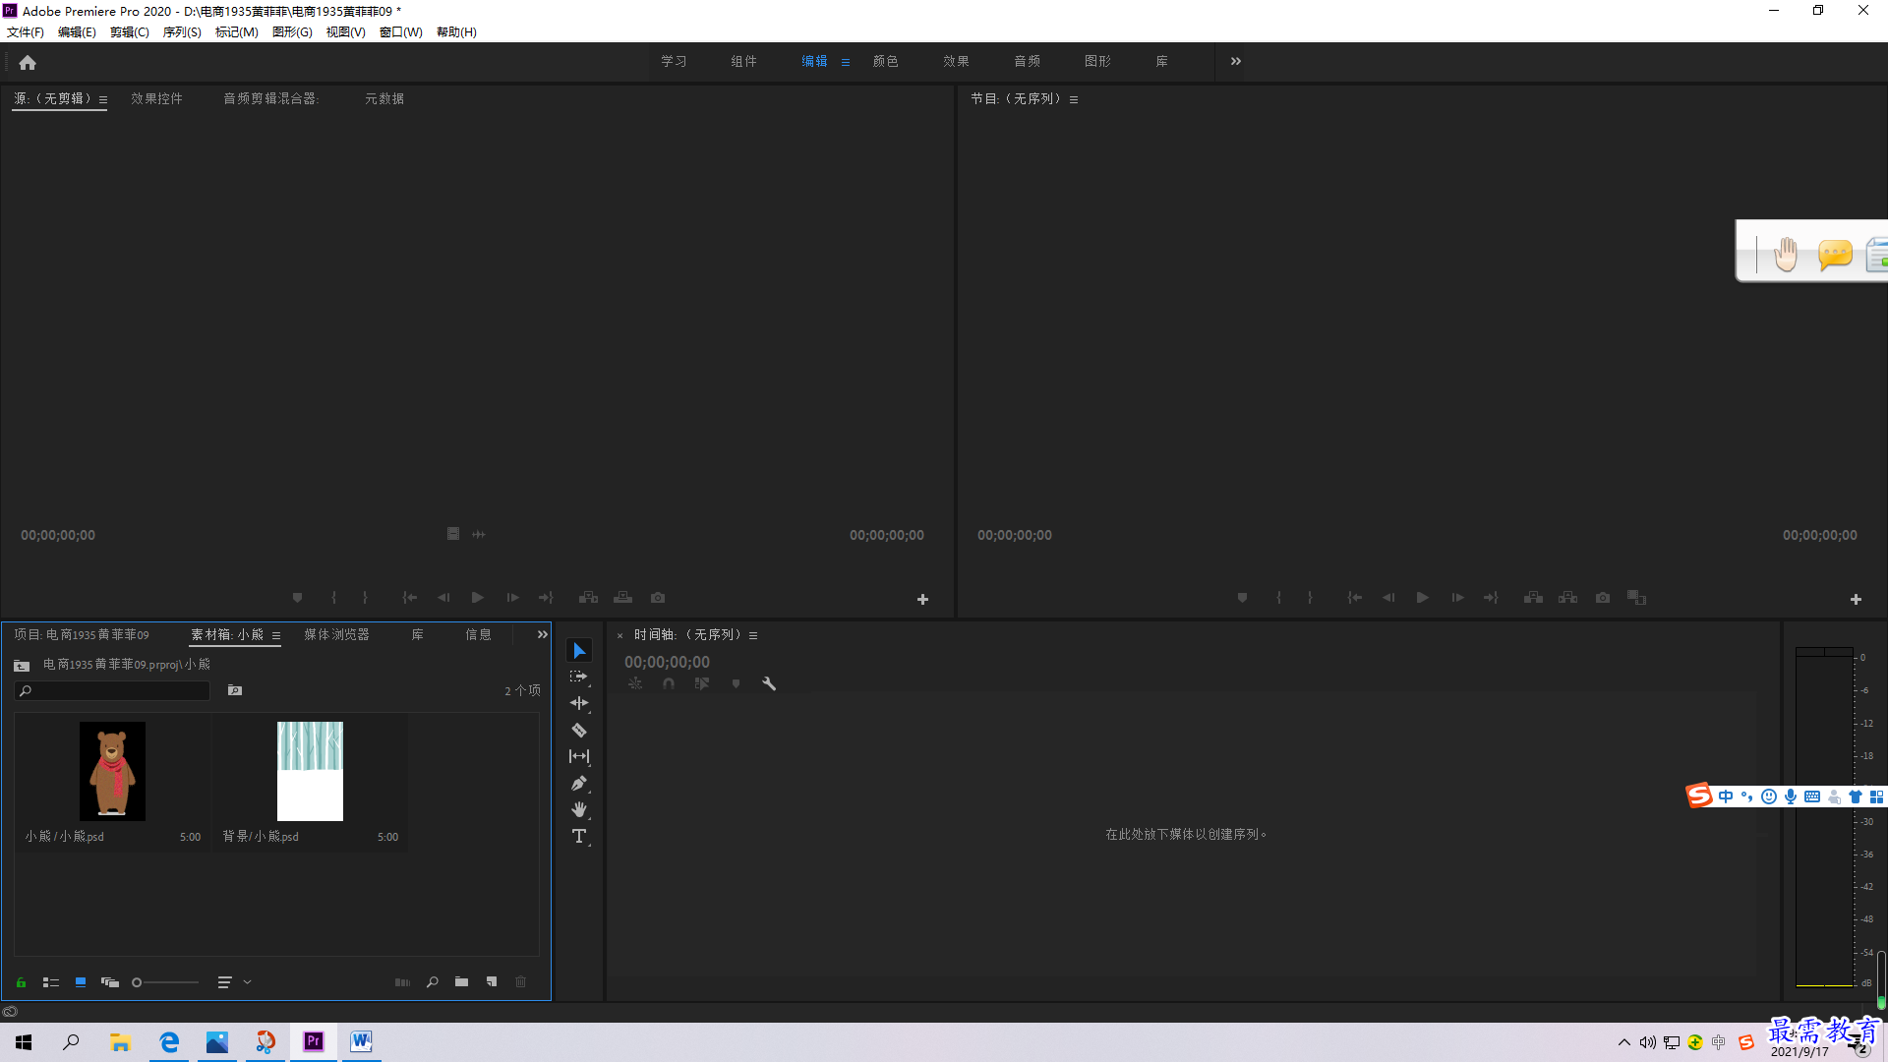Open 文件(F) menu

coord(26,32)
